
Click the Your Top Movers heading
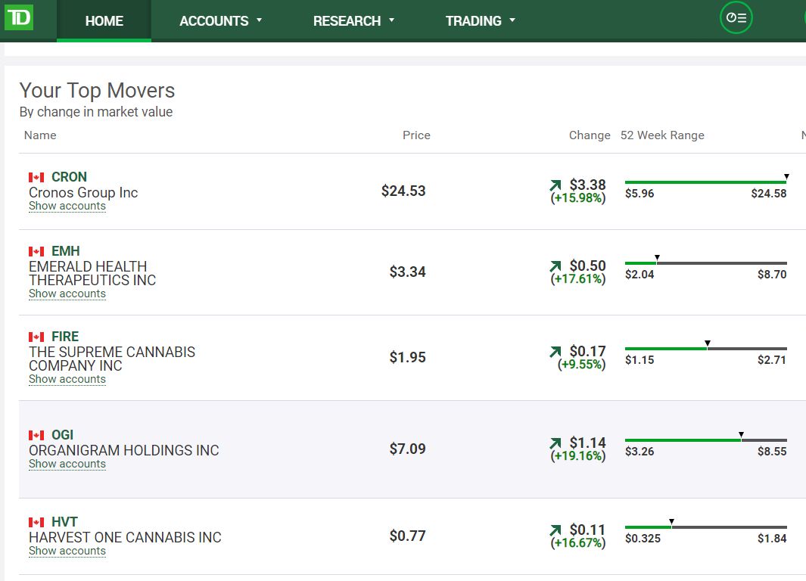pos(97,91)
